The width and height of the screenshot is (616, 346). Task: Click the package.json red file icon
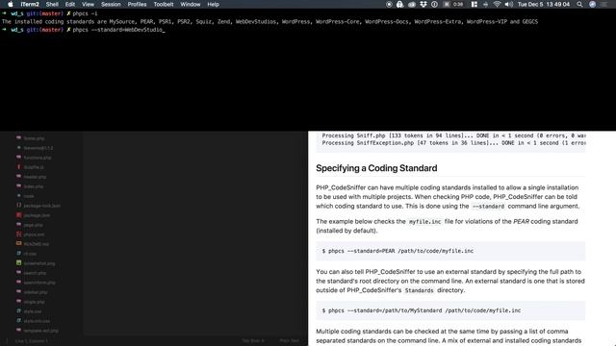(x=18, y=215)
